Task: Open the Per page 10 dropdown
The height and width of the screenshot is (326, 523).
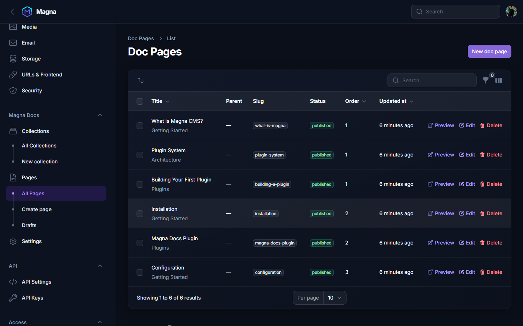Action: [x=335, y=298]
